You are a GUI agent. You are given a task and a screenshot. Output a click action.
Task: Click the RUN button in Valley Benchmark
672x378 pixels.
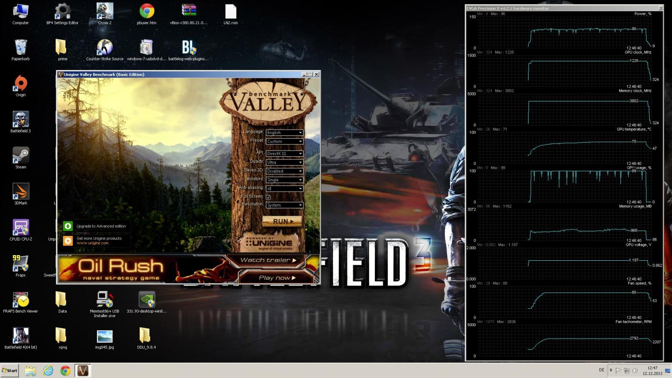point(282,221)
